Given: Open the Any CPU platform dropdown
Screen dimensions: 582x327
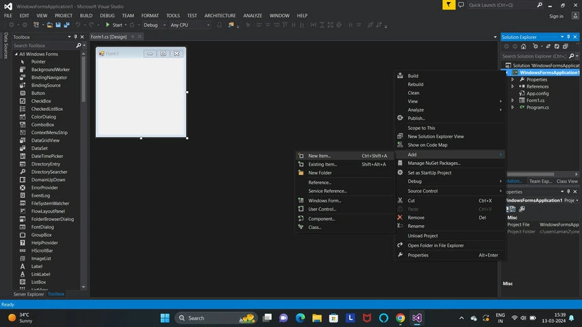Looking at the screenshot, I should click(190, 25).
